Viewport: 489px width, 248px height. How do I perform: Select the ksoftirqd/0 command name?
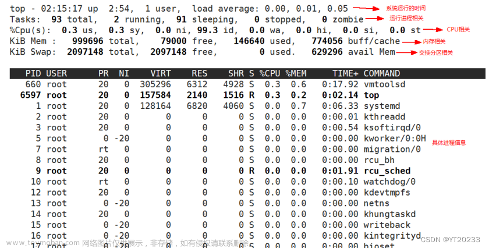click(392, 127)
